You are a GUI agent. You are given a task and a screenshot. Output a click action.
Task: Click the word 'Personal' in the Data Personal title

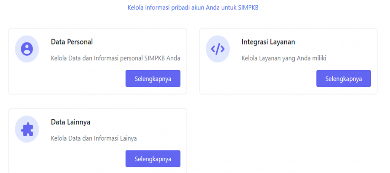tap(80, 42)
